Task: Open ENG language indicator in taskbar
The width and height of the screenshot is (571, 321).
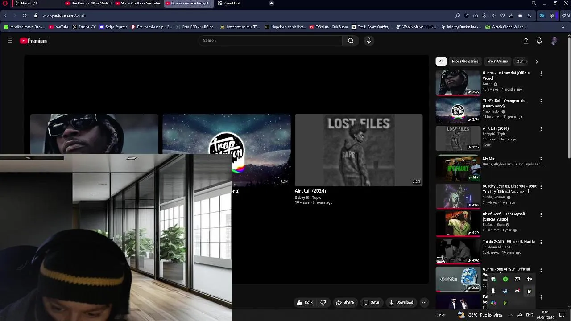Action: pyautogui.click(x=530, y=315)
